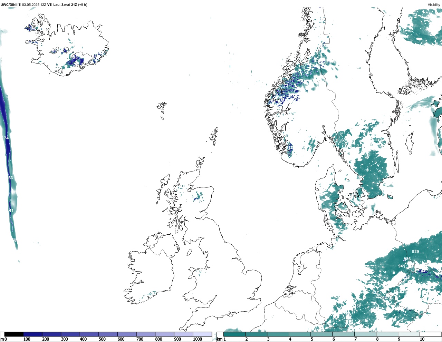Select the 5–6 km legend swatch
Image resolution: width=442 pixels, height=342 pixels.
[321, 334]
